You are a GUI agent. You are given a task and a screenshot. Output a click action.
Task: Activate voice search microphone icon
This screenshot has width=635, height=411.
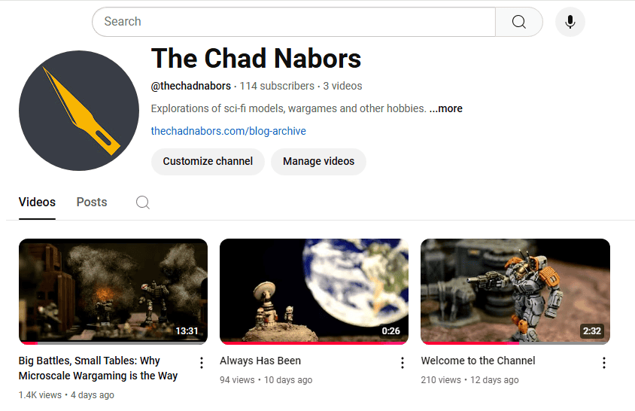(x=570, y=22)
